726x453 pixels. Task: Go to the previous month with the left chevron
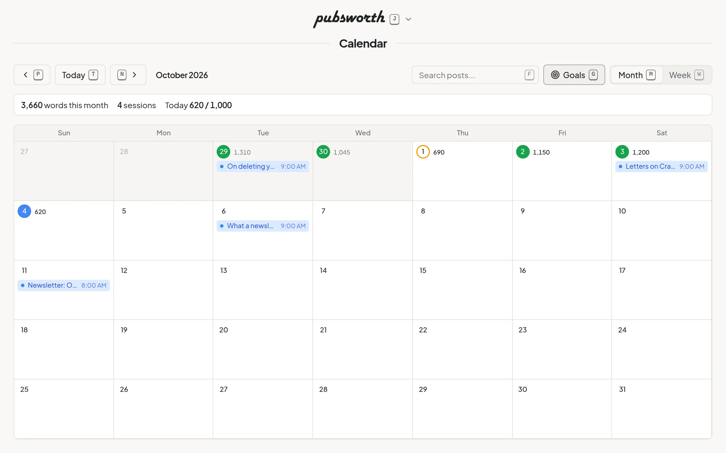pos(32,75)
